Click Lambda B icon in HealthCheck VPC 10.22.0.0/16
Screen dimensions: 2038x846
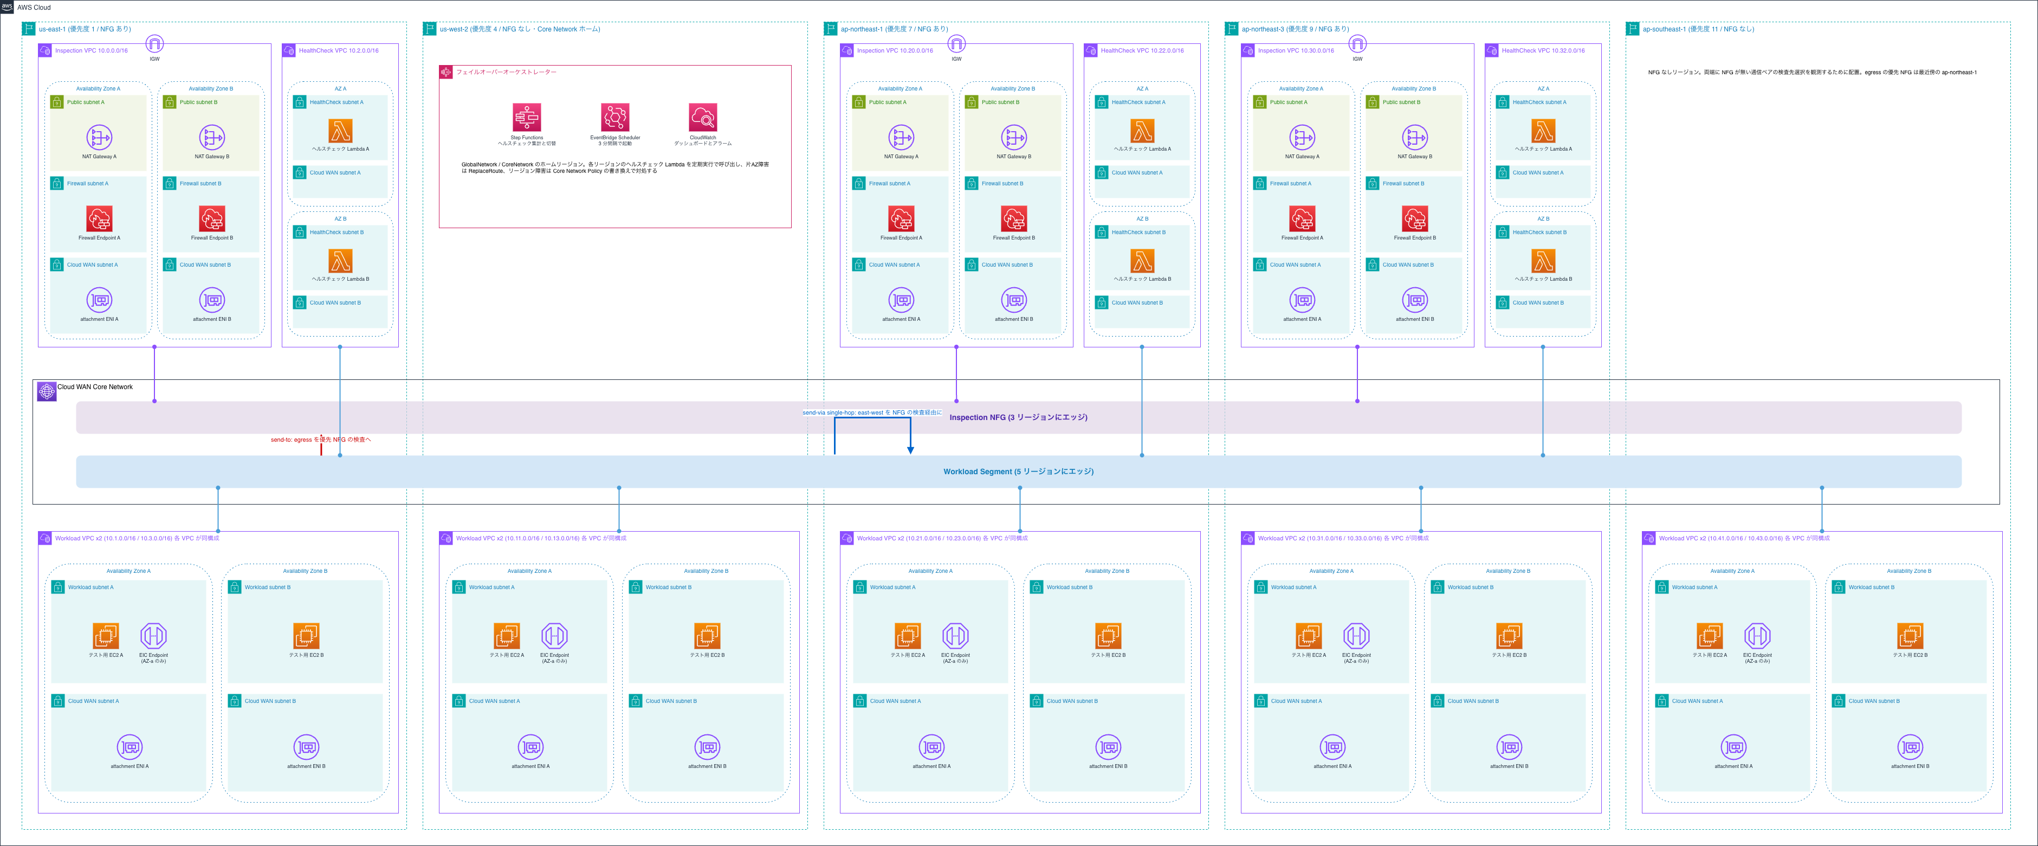1142,260
